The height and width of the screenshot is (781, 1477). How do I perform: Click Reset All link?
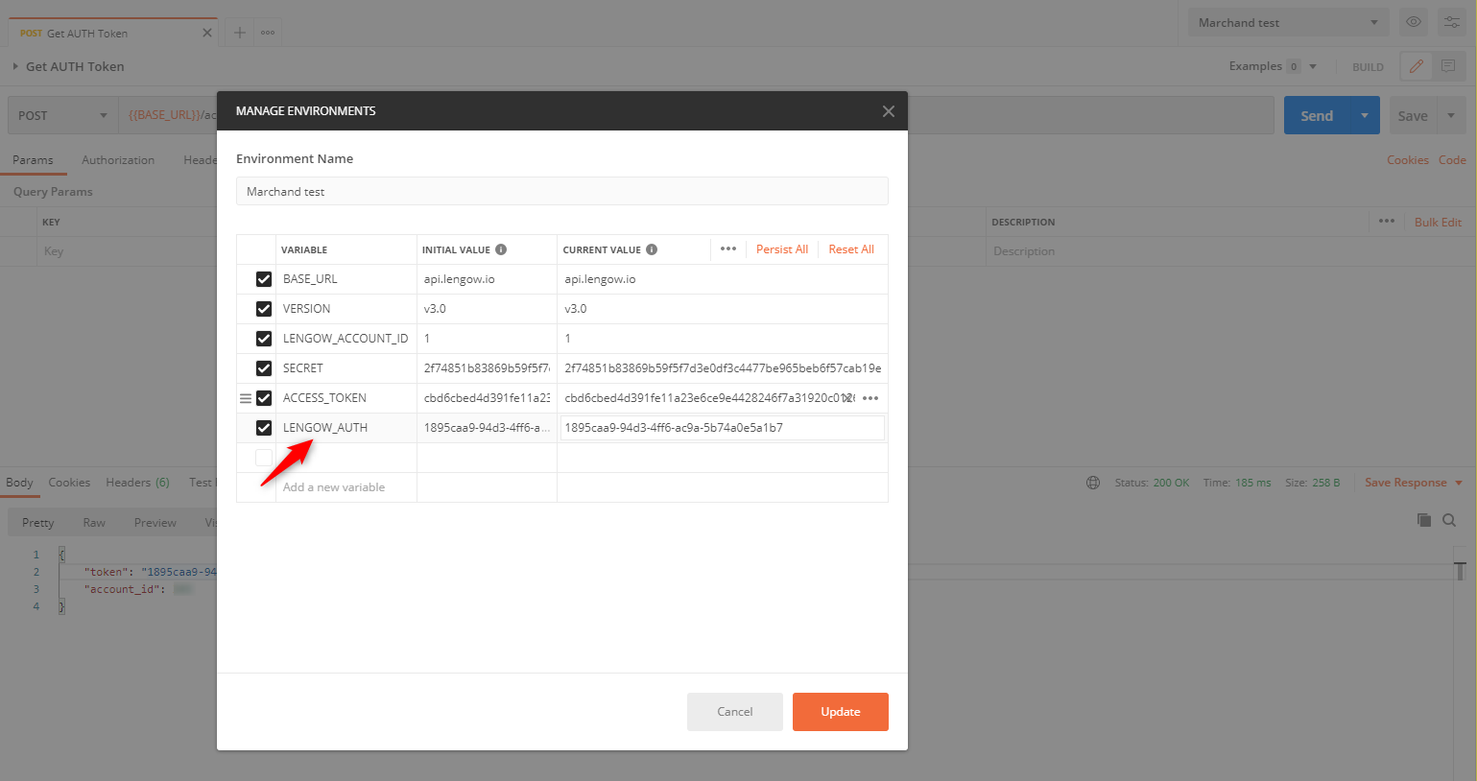(x=851, y=249)
